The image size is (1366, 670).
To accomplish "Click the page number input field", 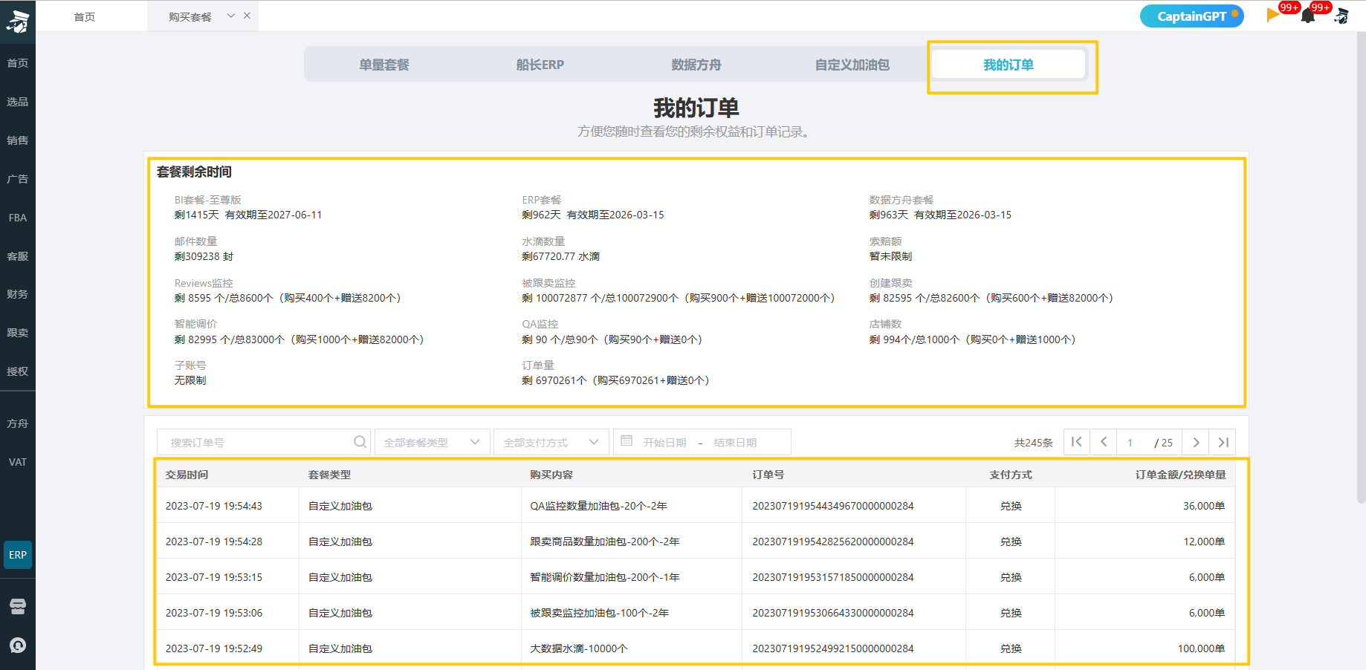I will [x=1132, y=442].
